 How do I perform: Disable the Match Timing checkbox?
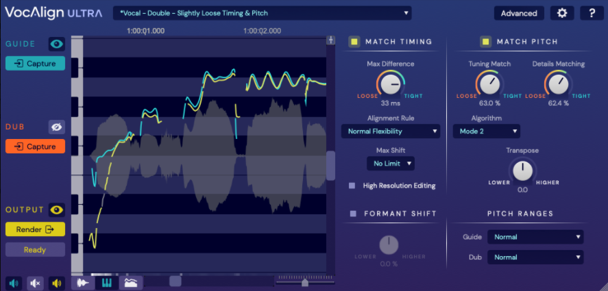tap(354, 42)
